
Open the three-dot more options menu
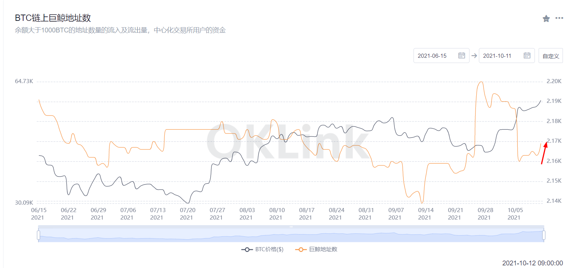(x=559, y=18)
